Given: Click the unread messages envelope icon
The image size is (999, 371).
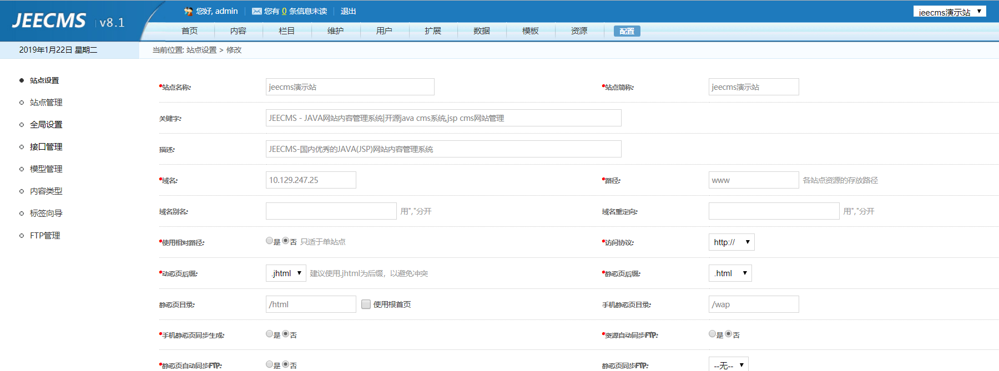Looking at the screenshot, I should 256,11.
